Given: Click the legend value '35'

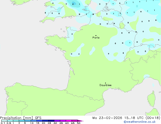Looking at the screenshot, I should pyautogui.click(x=61, y=123).
